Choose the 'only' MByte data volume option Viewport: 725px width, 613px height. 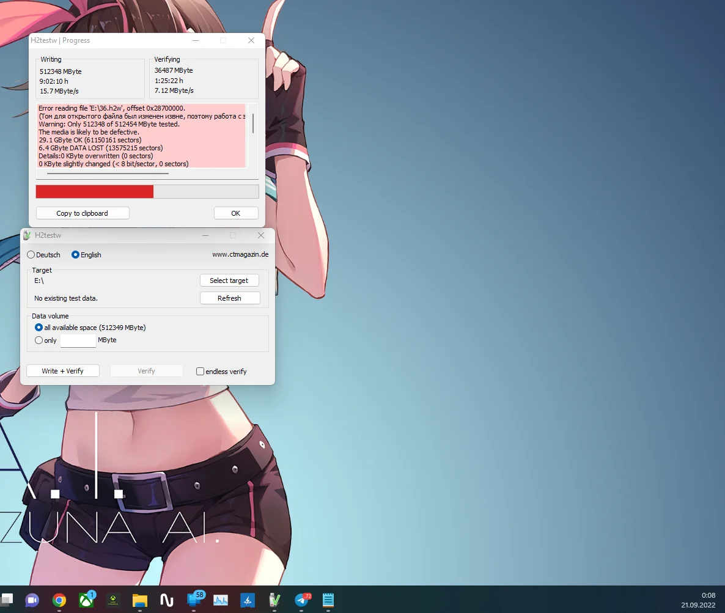(45, 340)
